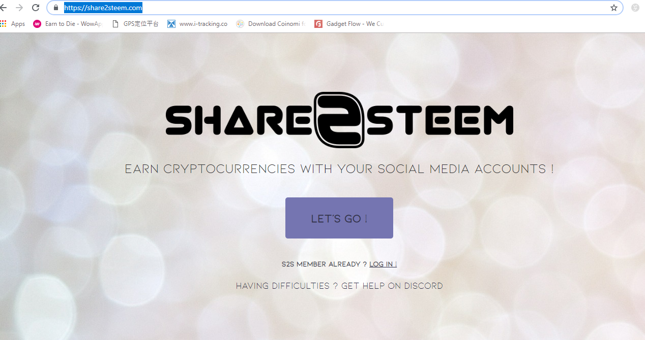Click GET HELP ON DISCORD text
Screen dimensions: 645x340
coord(392,286)
